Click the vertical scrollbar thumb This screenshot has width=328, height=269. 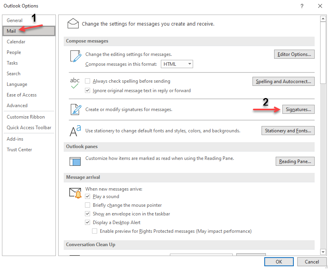pos(323,53)
